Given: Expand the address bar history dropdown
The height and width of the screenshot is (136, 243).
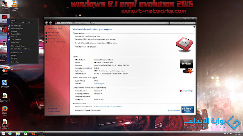Looking at the screenshot, I should point(164,23).
